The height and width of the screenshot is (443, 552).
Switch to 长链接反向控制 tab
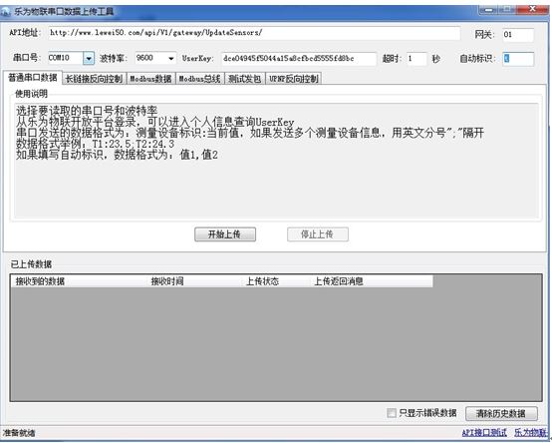[x=94, y=79]
